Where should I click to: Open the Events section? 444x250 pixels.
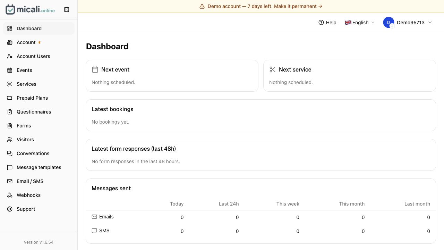click(x=39, y=70)
